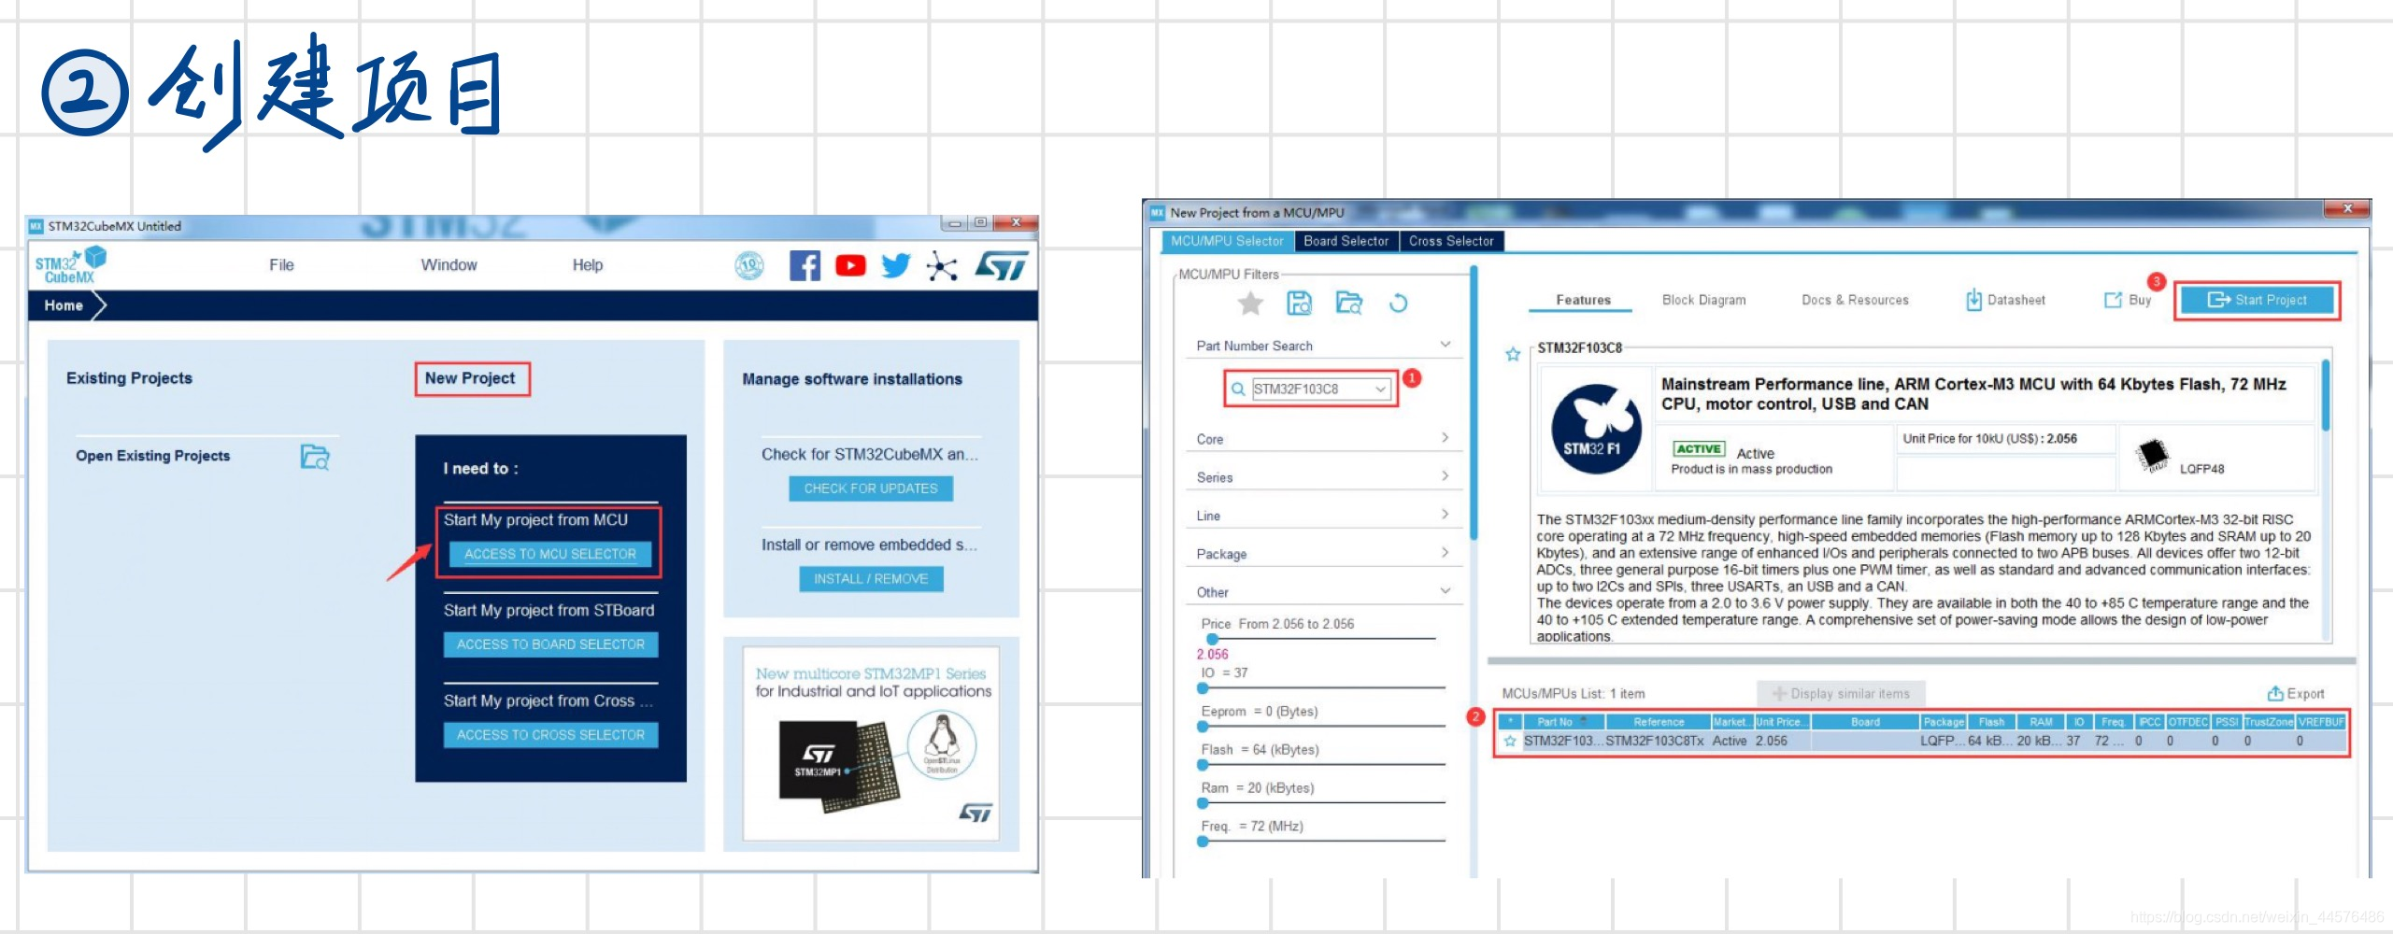The height and width of the screenshot is (934, 2393).
Task: Click the 10-year anniversary badge icon
Action: pyautogui.click(x=749, y=266)
